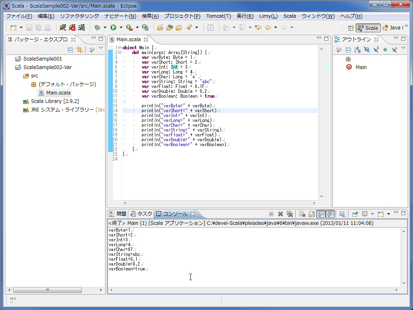Open the リファクタリング menu
Screen dimensions: 413x310
click(x=79, y=16)
